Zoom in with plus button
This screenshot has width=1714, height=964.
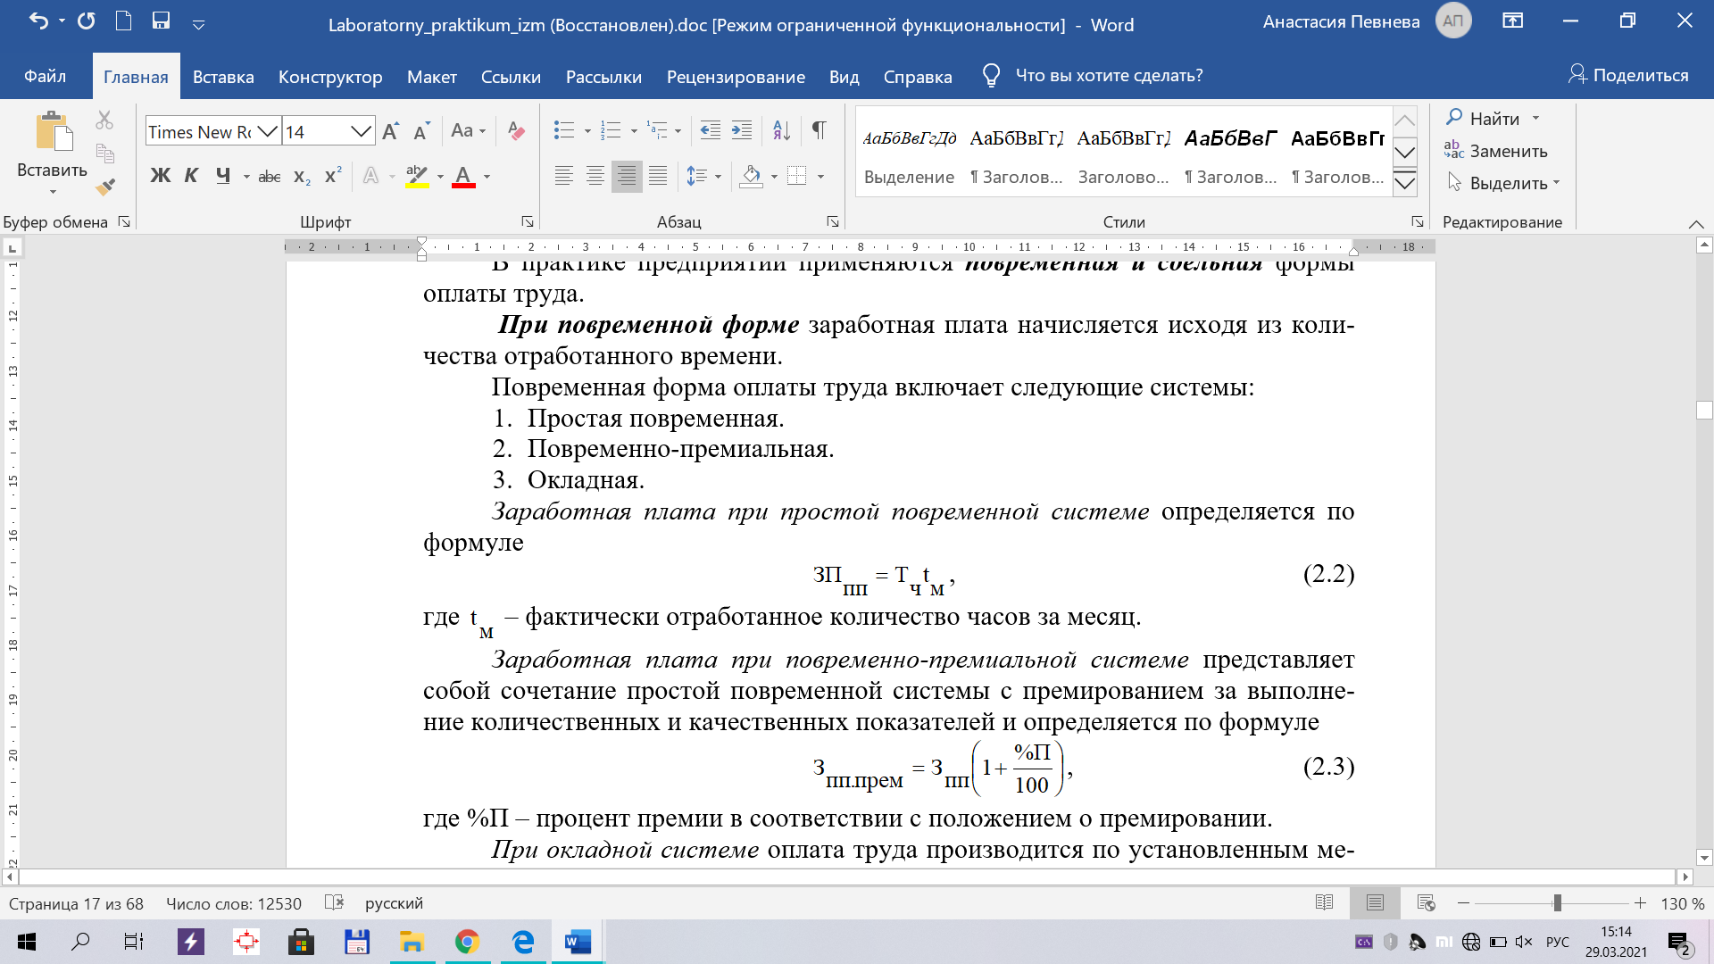click(1640, 903)
